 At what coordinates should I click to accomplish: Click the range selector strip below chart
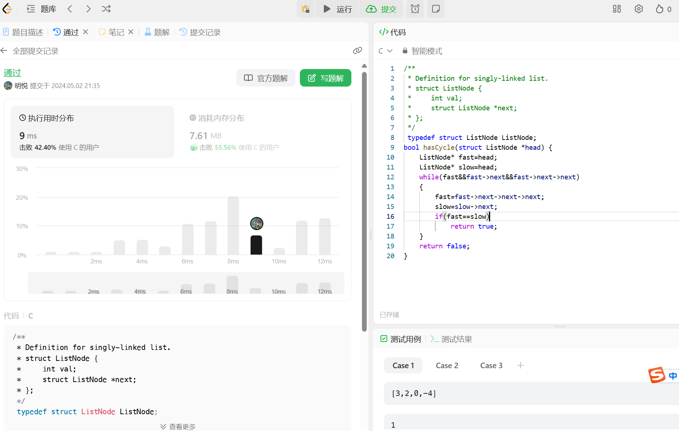click(186, 283)
